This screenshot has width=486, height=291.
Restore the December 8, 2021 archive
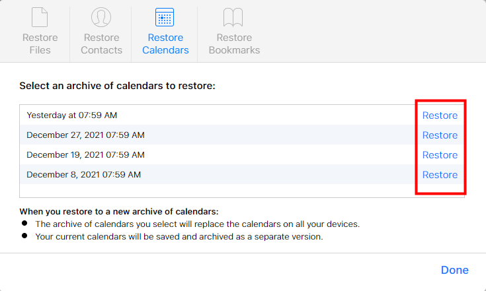440,175
